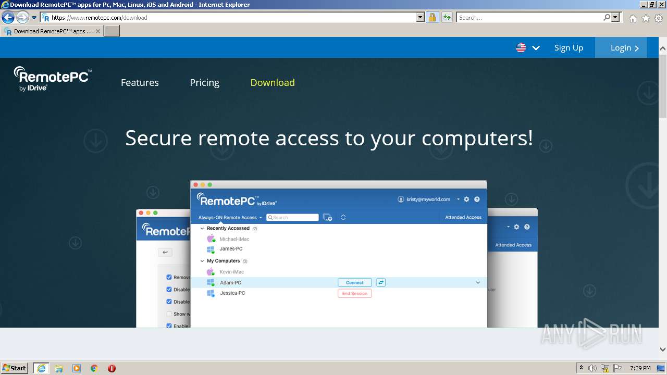Click the Search field in RemotePC app

[292, 218]
